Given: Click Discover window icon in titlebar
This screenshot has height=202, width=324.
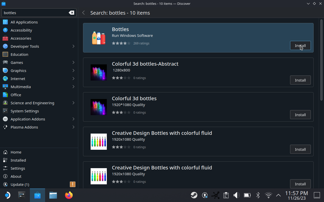Looking at the screenshot, I should tap(3, 4).
